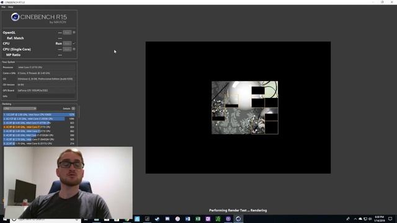The width and height of the screenshot is (397, 223).
Task: Toggle the CPU (Single Core) checkbox
Action: 74,49
